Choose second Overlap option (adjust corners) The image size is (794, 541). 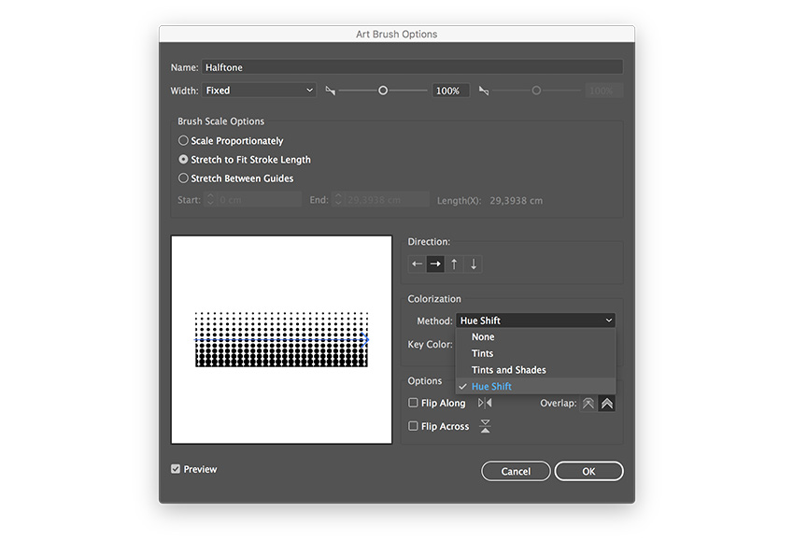click(606, 404)
